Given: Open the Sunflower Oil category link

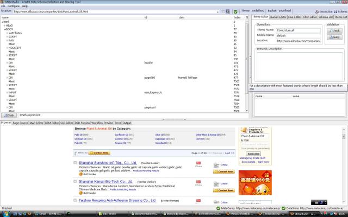Looking at the screenshot, I should (121, 135).
